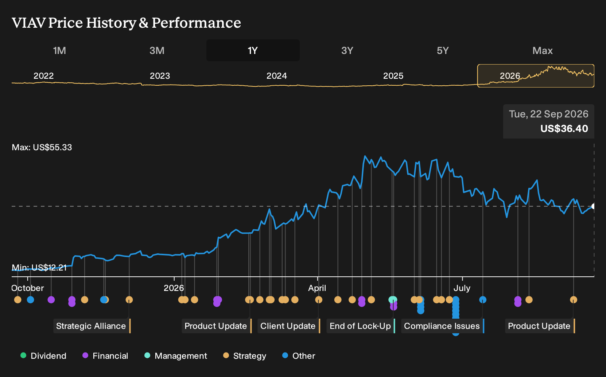Select the active 1Y range tab
Image resolution: width=606 pixels, height=377 pixels.
pyautogui.click(x=253, y=50)
